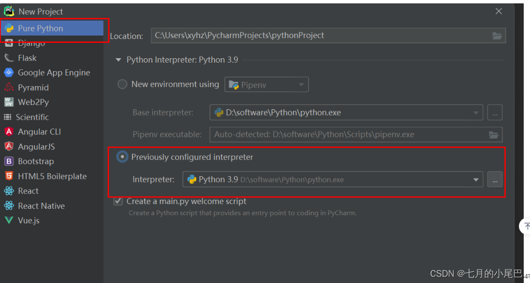Uncheck Create a main.py welcome script
The width and height of the screenshot is (530, 283).
click(x=118, y=201)
